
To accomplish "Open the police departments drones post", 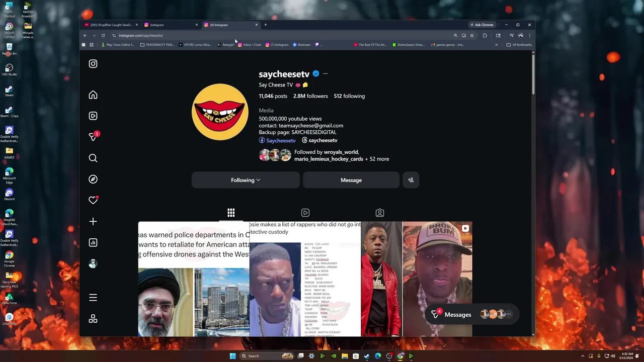I will click(x=194, y=279).
